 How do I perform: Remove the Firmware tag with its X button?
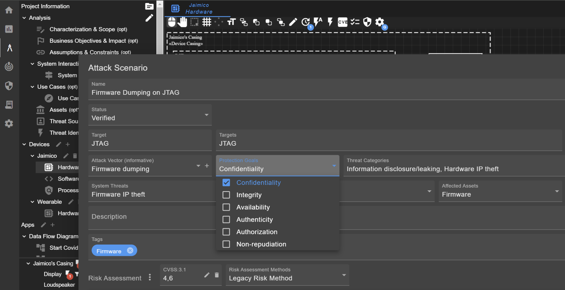[130, 250]
